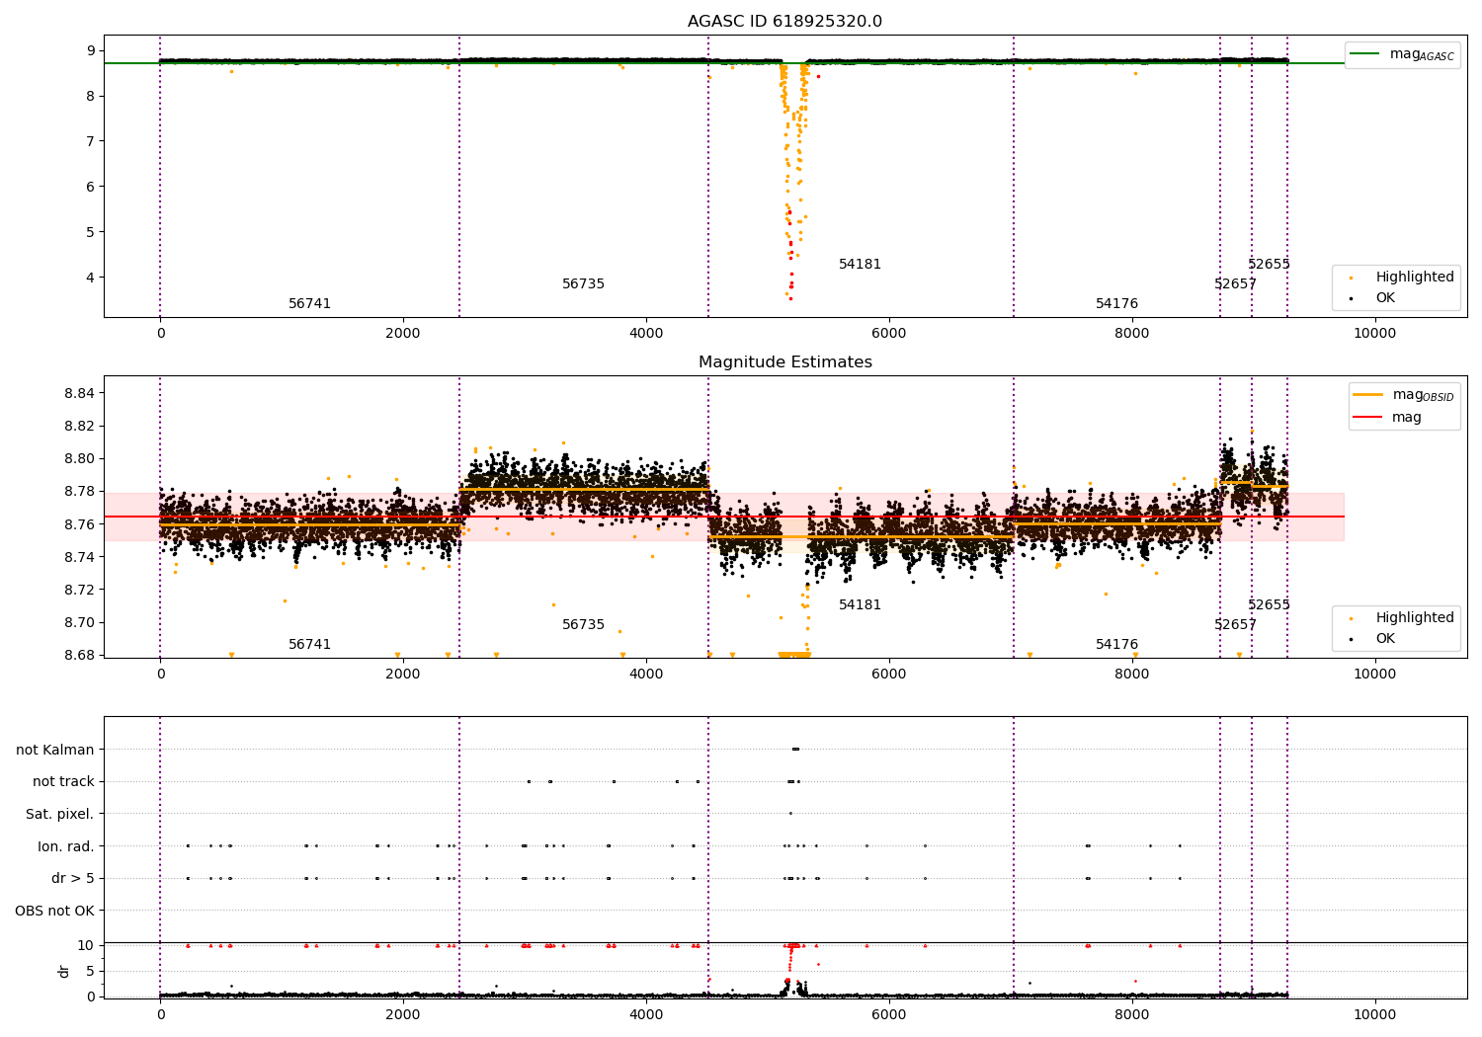Click the 8.72 y-axis tick label
The width and height of the screenshot is (1482, 1037).
pyautogui.click(x=79, y=590)
